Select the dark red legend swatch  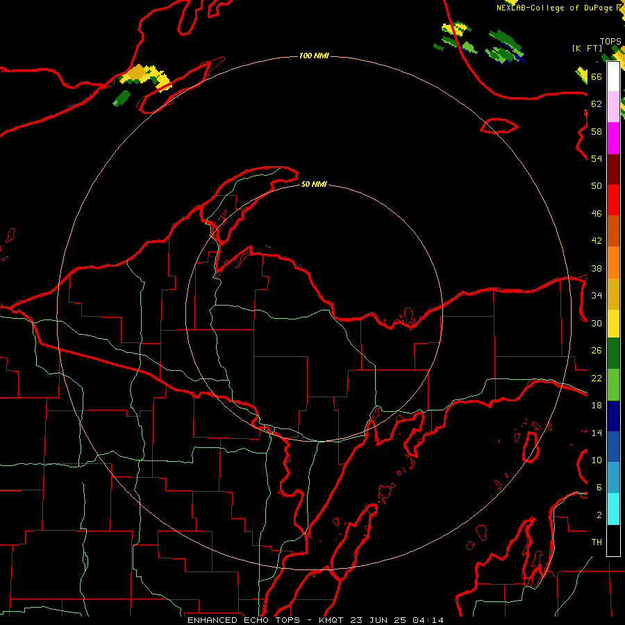tap(613, 169)
